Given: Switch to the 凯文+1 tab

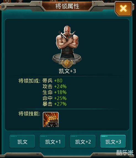Looking at the screenshot, I should click(52, 141).
